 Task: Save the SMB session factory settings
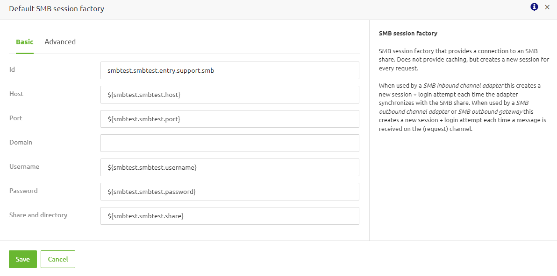click(22, 259)
